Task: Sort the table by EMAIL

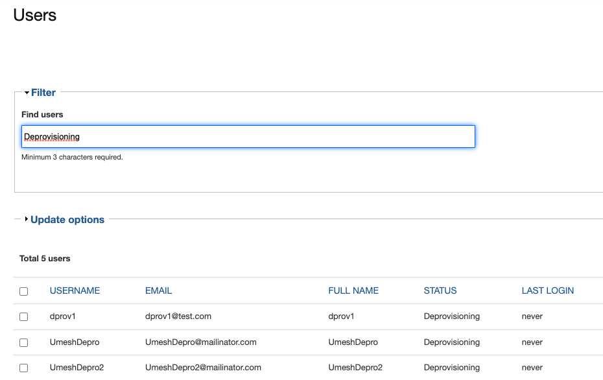Action: (x=158, y=291)
